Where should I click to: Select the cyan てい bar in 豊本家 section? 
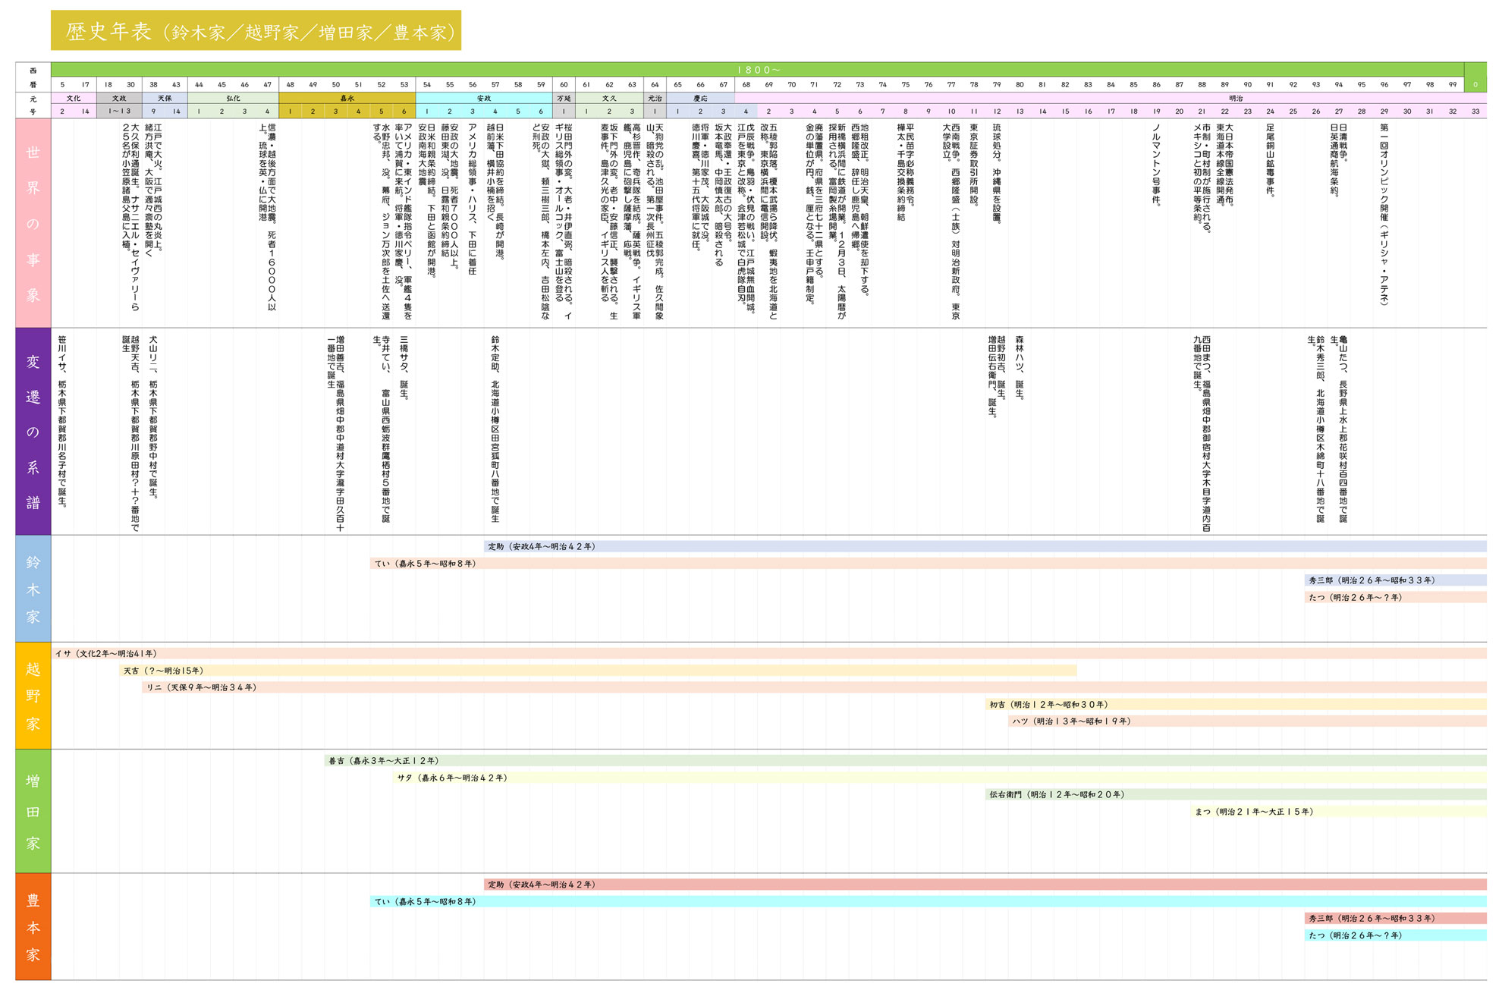[928, 901]
